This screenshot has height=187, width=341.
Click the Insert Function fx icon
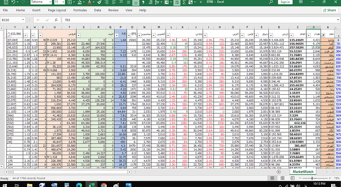point(56,20)
